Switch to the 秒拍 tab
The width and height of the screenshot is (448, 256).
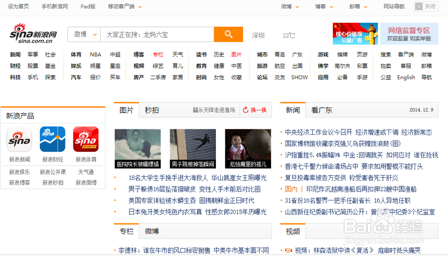152,110
